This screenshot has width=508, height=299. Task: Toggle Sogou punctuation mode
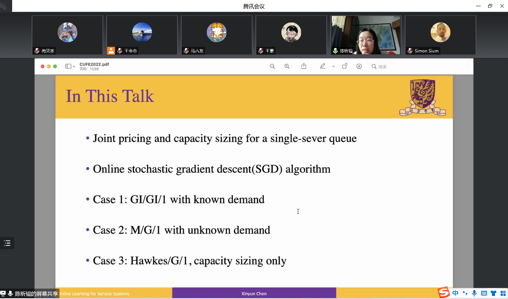(x=465, y=293)
